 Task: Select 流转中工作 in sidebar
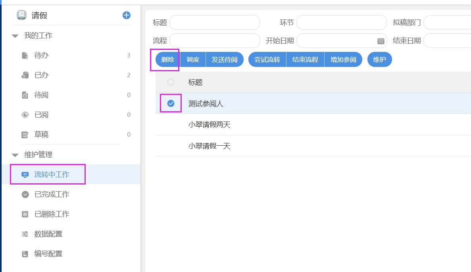[71, 174]
